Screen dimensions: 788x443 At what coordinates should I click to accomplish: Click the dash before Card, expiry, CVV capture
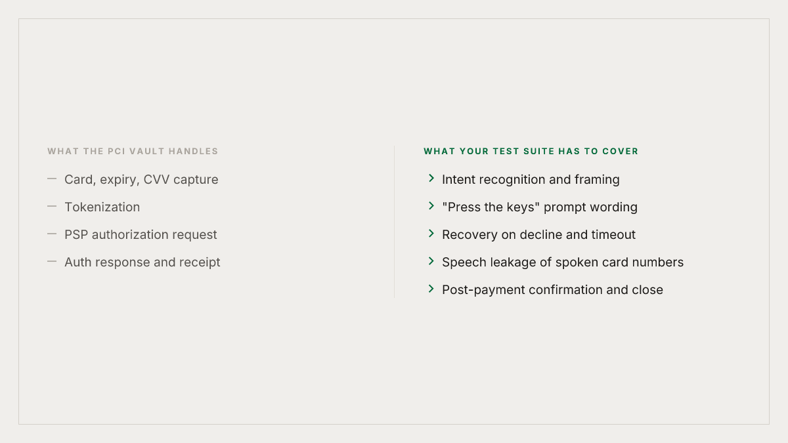[52, 179]
